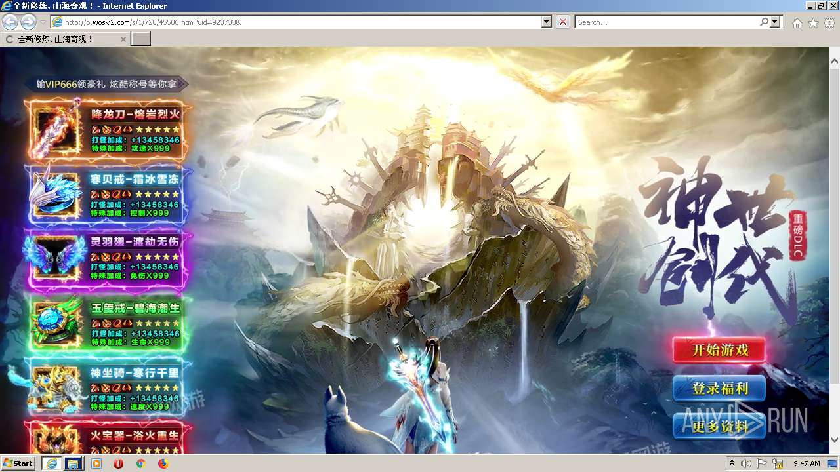Click the 神坐骑-寒行千里 title text
This screenshot has height=472, width=840.
click(135, 372)
